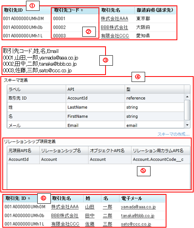Open BBB株式会社 link in top table
194x228 pixels.
tap(114, 27)
